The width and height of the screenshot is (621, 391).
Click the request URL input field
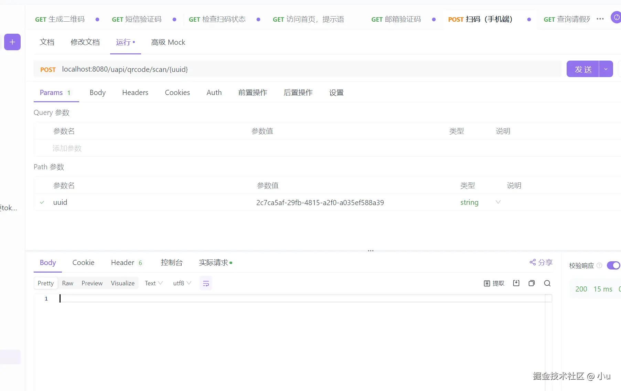(x=298, y=69)
